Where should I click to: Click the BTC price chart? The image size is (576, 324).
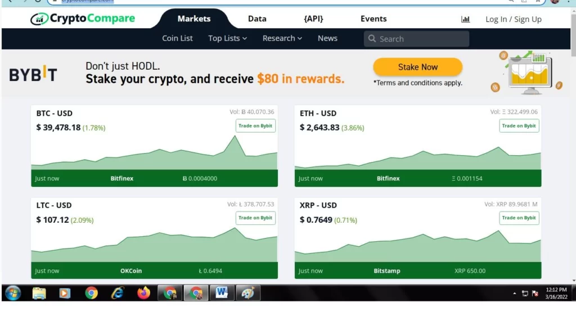(x=154, y=152)
